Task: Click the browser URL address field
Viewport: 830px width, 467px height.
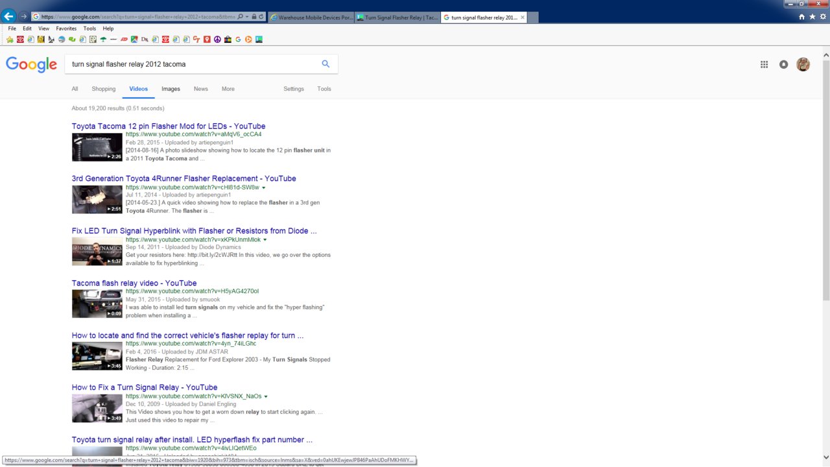Action: pyautogui.click(x=133, y=16)
